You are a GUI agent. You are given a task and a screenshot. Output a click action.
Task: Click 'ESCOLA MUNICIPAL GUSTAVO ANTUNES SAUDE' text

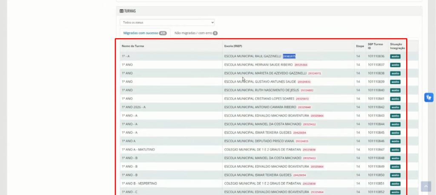[x=260, y=82]
